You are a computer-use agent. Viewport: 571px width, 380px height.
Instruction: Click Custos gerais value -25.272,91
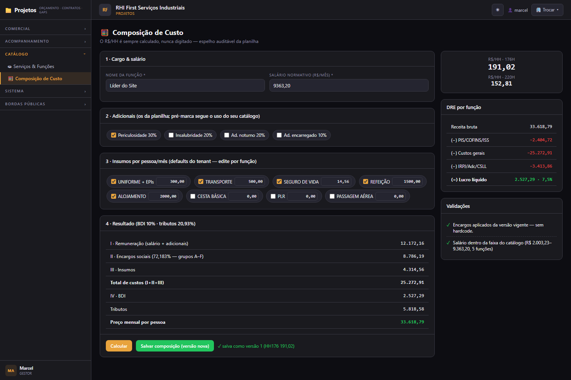[539, 153]
